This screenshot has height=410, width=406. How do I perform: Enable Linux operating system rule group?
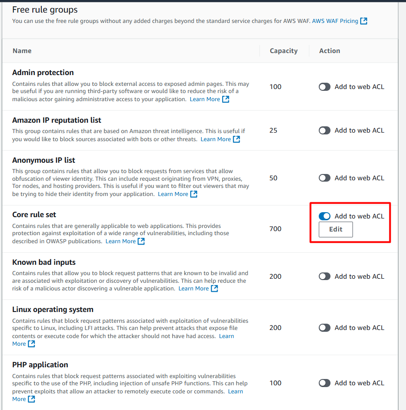(x=324, y=327)
